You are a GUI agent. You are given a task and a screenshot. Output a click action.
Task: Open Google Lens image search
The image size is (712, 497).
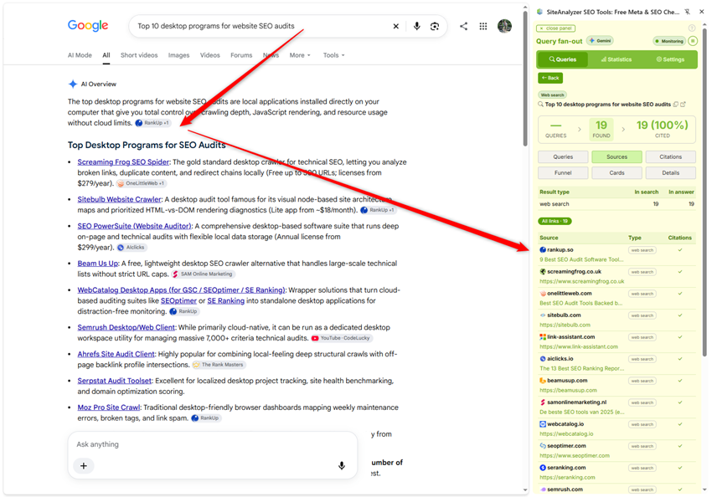click(x=435, y=26)
